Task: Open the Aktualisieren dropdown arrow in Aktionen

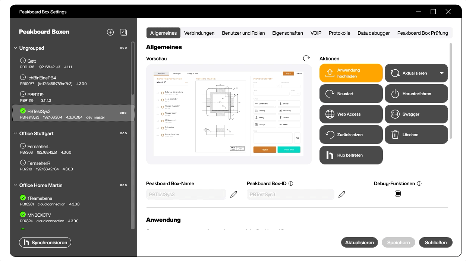Action: [x=442, y=73]
